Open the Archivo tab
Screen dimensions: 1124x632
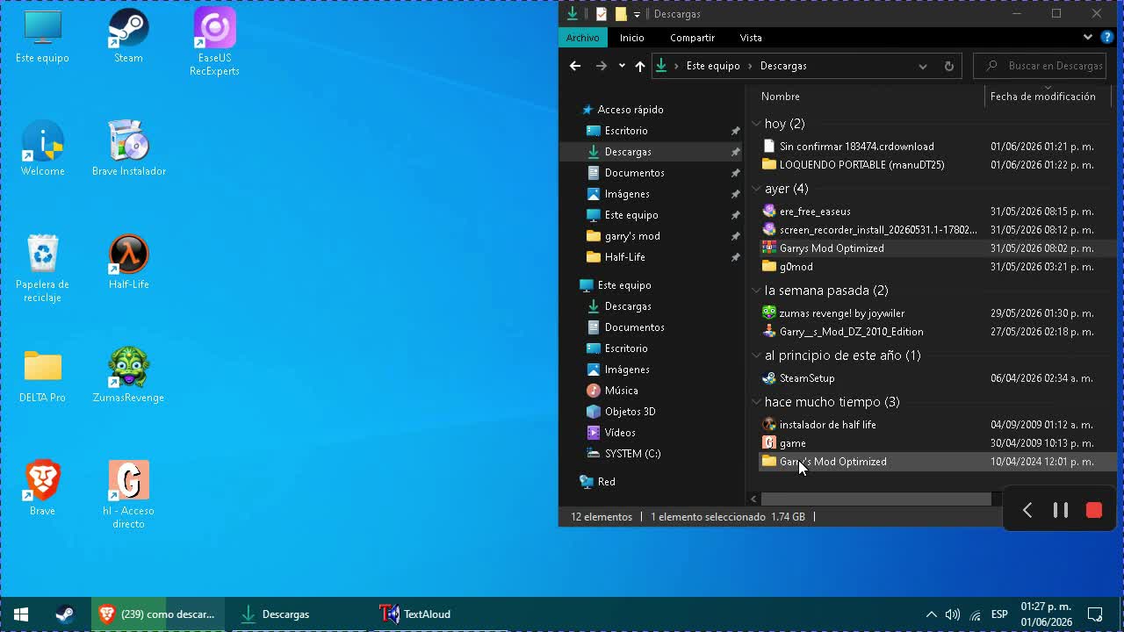point(582,38)
